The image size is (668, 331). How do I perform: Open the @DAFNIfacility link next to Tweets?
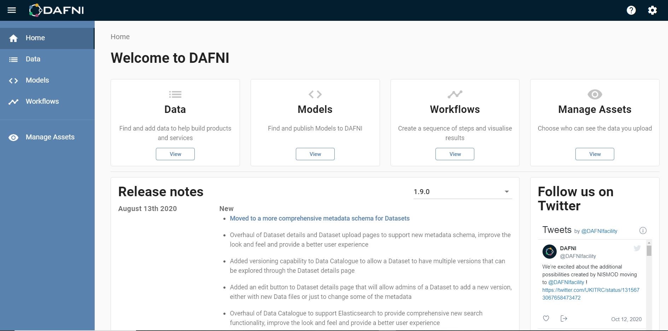599,231
